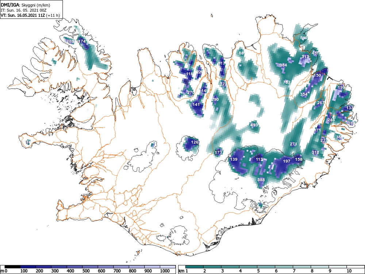
Task: Click the 'DMI/IGA: Skyggni (m/km)' title text
Action: [26, 5]
